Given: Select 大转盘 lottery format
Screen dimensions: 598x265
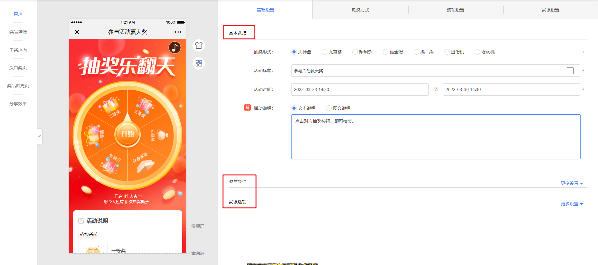Looking at the screenshot, I should point(301,52).
